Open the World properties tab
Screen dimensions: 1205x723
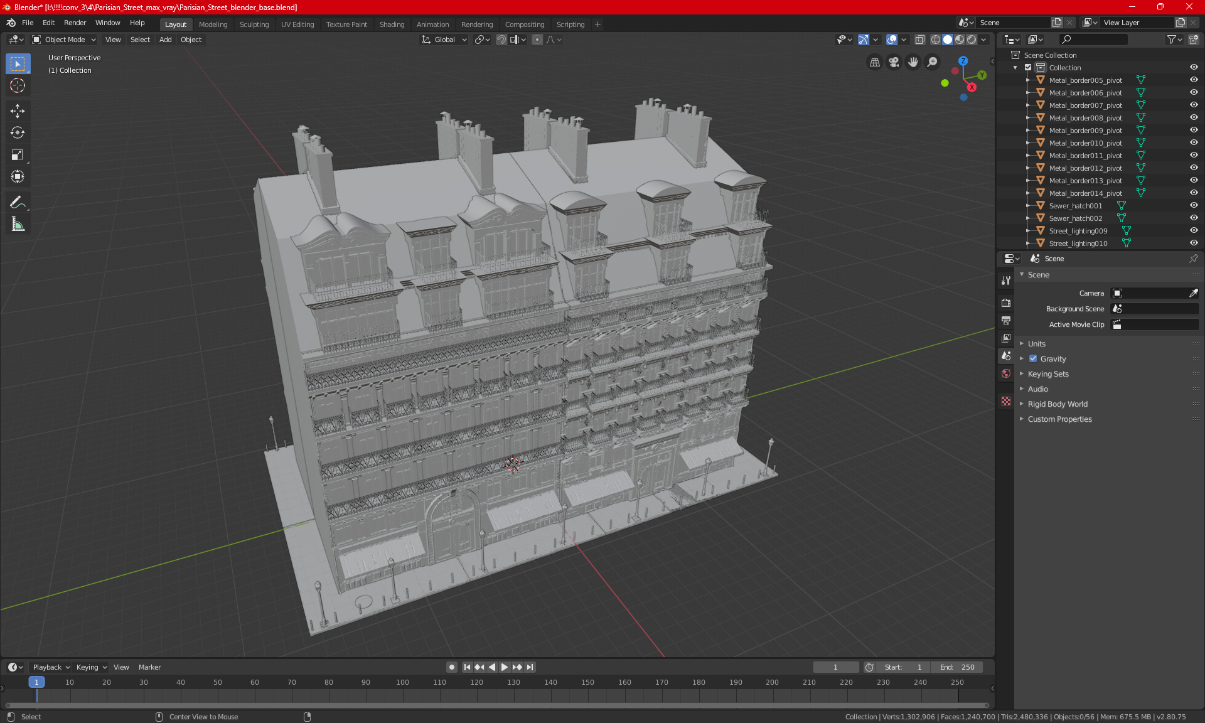click(1006, 373)
